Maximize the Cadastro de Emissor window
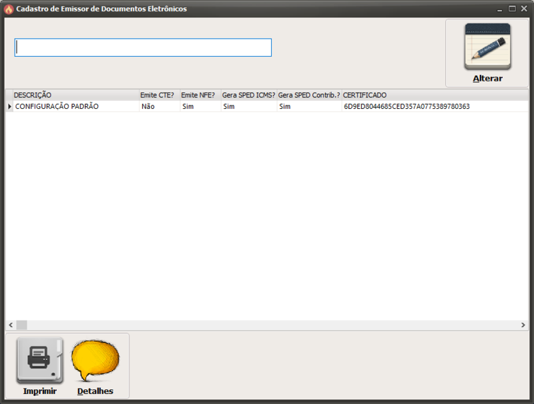 pos(512,9)
